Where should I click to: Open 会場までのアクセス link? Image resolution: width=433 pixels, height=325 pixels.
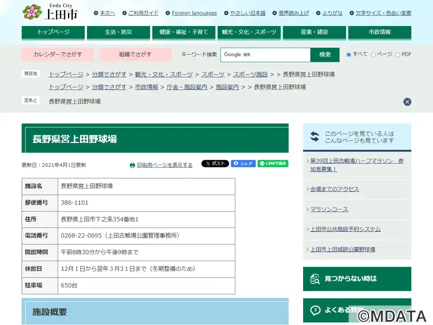[x=334, y=189]
